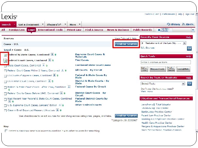The width and height of the screenshot is (198, 148).
Task: Switch to the Public Records subtab
Action: pos(142,30)
